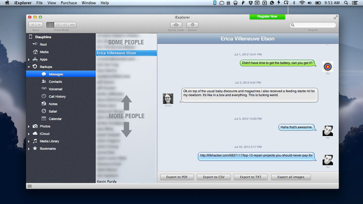Focus the Search field
Image resolution: width=363 pixels, height=204 pixels.
[313, 25]
